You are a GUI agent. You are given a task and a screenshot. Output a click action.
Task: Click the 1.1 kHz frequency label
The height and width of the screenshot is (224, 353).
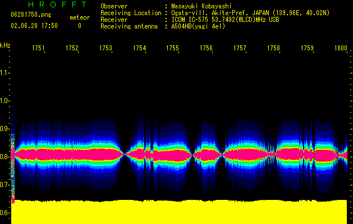point(4,73)
